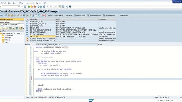This screenshot has width=182, height=102.
Task: Open the Class/Interface object type dropdown
Action: tap(19, 22)
